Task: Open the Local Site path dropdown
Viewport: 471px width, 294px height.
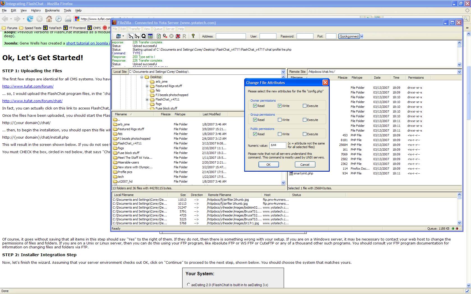Action: pyautogui.click(x=283, y=72)
